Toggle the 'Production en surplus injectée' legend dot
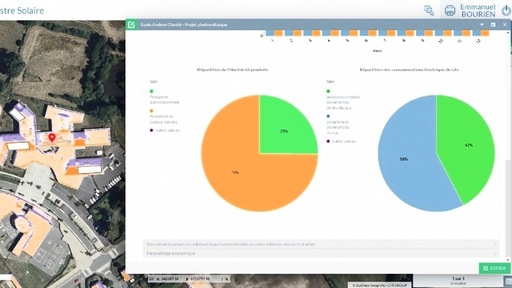This screenshot has height=288, width=512. click(x=151, y=111)
